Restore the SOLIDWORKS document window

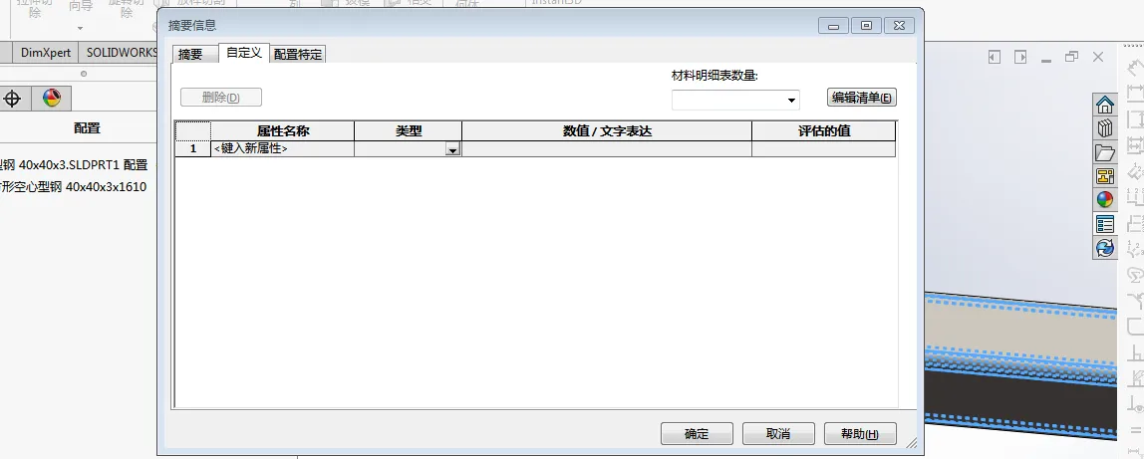(x=1071, y=57)
